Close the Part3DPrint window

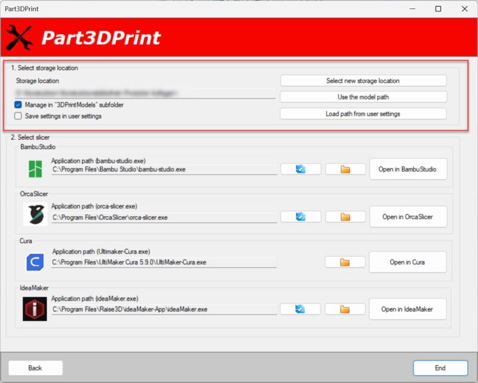[x=465, y=9]
